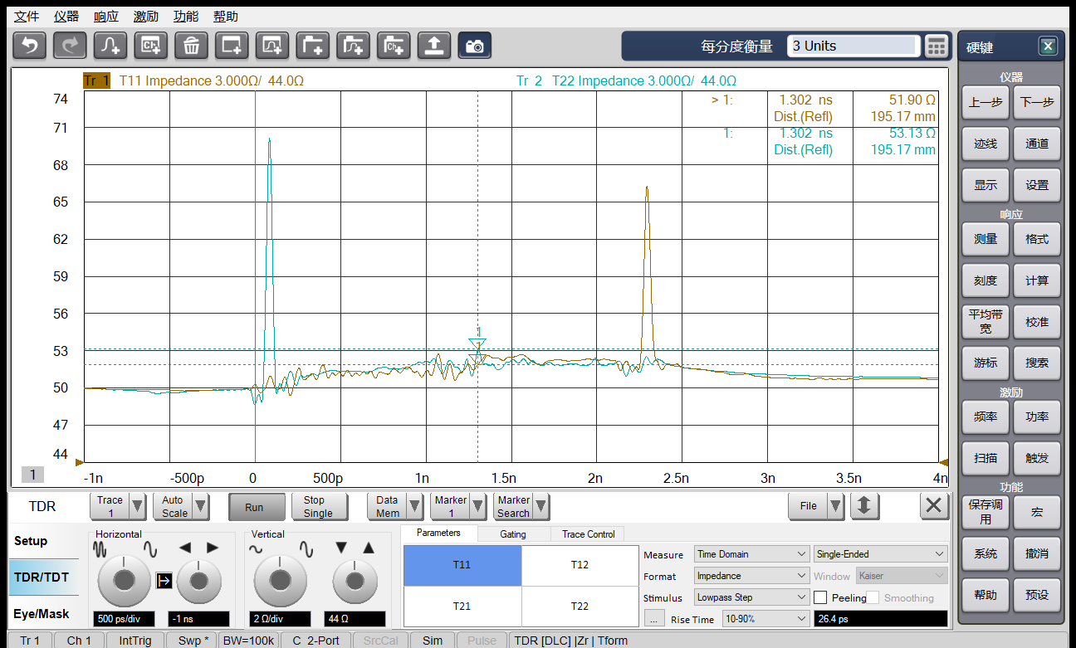Click the folder-plus icon
This screenshot has height=648, width=1076.
tap(313, 46)
